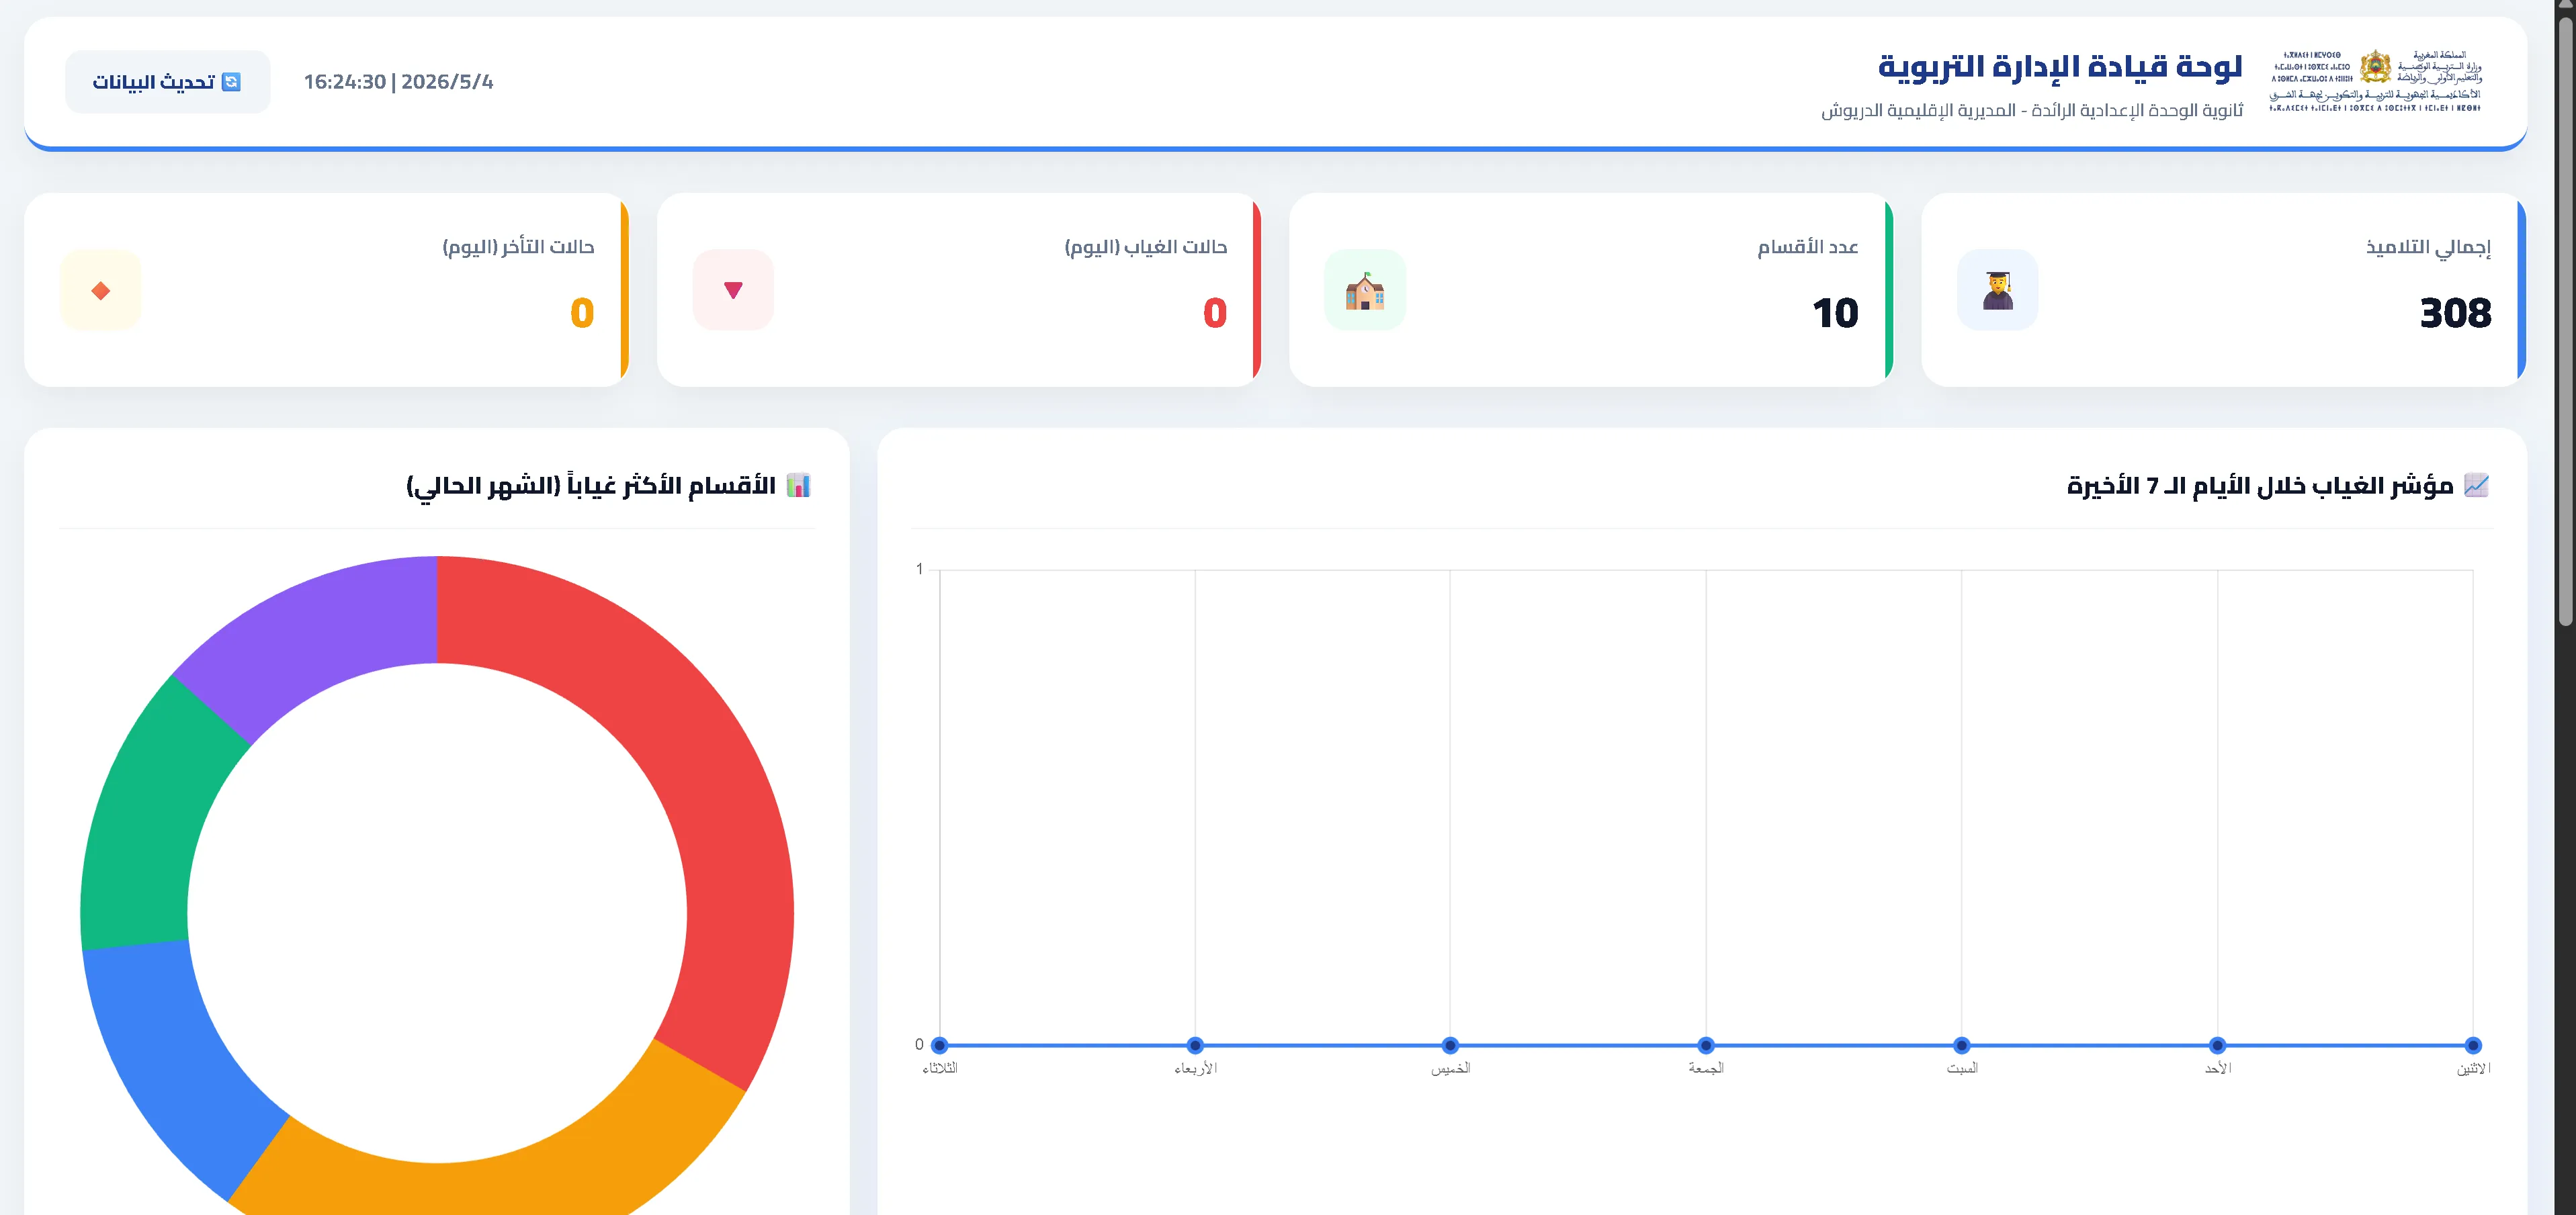Click the line chart data point for الاثنين
Image resolution: width=2576 pixels, height=1215 pixels.
click(x=2473, y=1045)
